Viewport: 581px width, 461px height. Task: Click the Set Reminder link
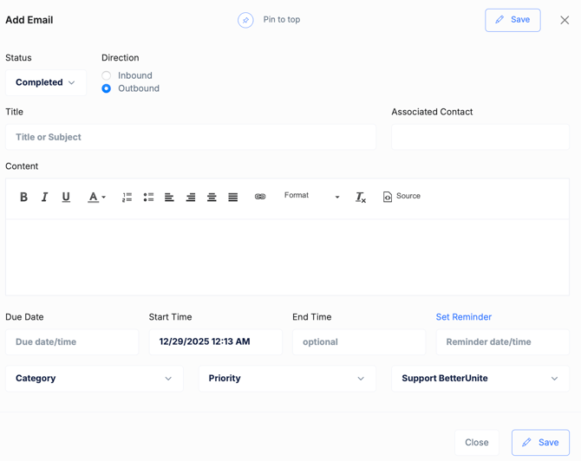point(463,317)
